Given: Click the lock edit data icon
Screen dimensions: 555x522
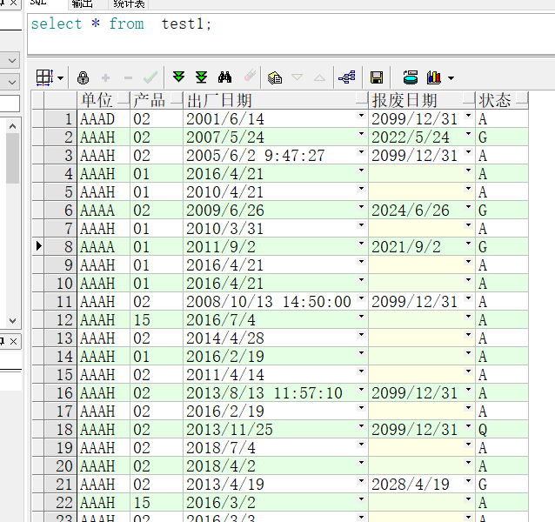Looking at the screenshot, I should pos(84,77).
